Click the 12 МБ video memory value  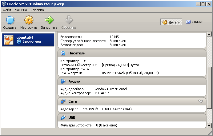coord(114,37)
